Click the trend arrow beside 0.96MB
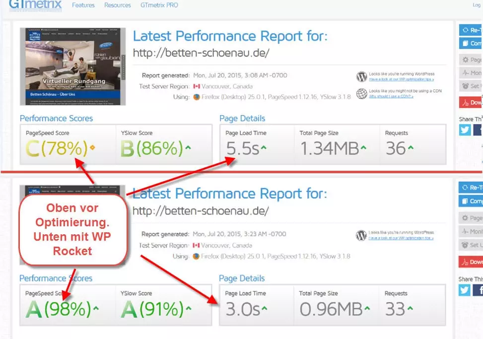Image resolution: width=483 pixels, height=339 pixels. 367,308
